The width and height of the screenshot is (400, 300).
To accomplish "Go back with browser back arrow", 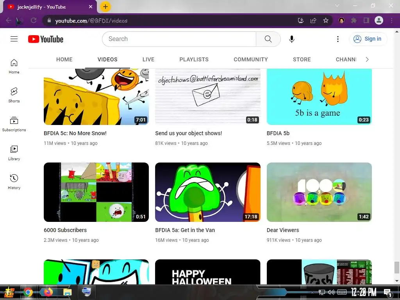I will point(9,20).
